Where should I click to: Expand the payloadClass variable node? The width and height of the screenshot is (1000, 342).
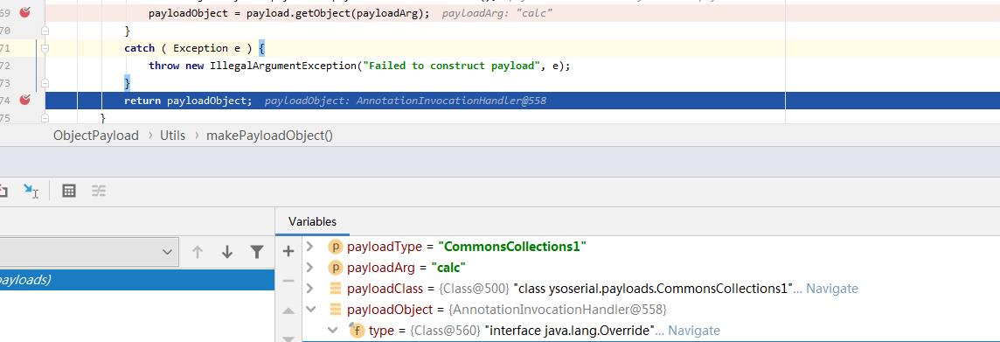pos(310,289)
